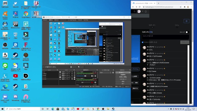The height and width of the screenshot is (111, 197).
Task: Open the Chrome extensions puzzle icon
Action: click(185, 7)
